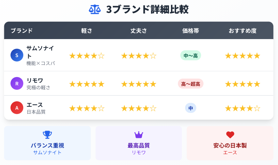Click the 価格帯 column header
278x165 pixels.
tap(191, 31)
